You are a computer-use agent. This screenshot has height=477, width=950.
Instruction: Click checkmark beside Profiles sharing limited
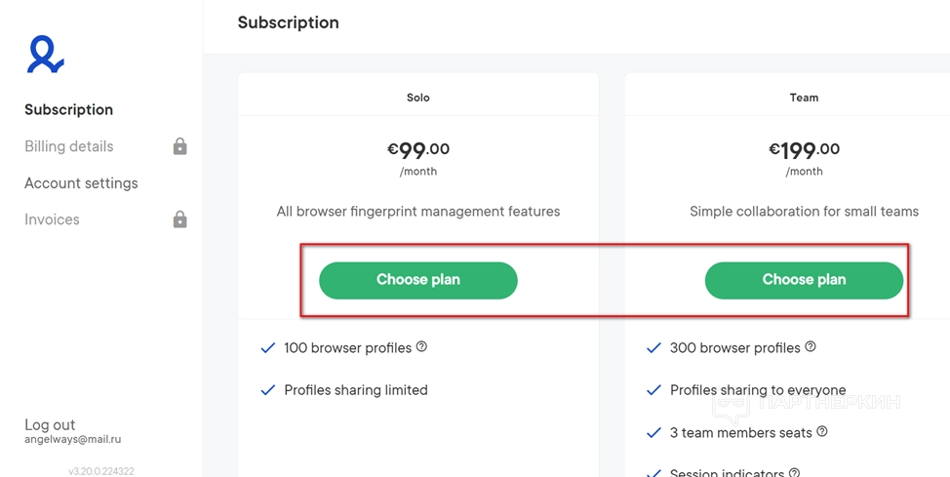[268, 390]
